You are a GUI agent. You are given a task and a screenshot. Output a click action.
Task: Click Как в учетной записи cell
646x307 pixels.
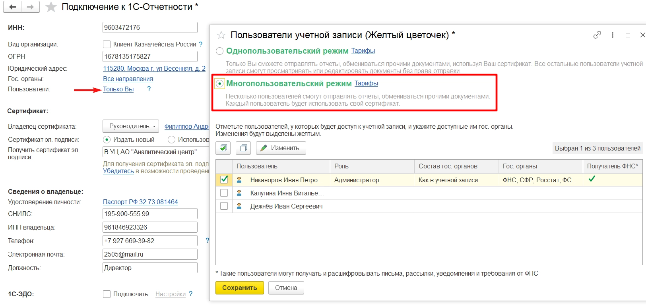(456, 180)
